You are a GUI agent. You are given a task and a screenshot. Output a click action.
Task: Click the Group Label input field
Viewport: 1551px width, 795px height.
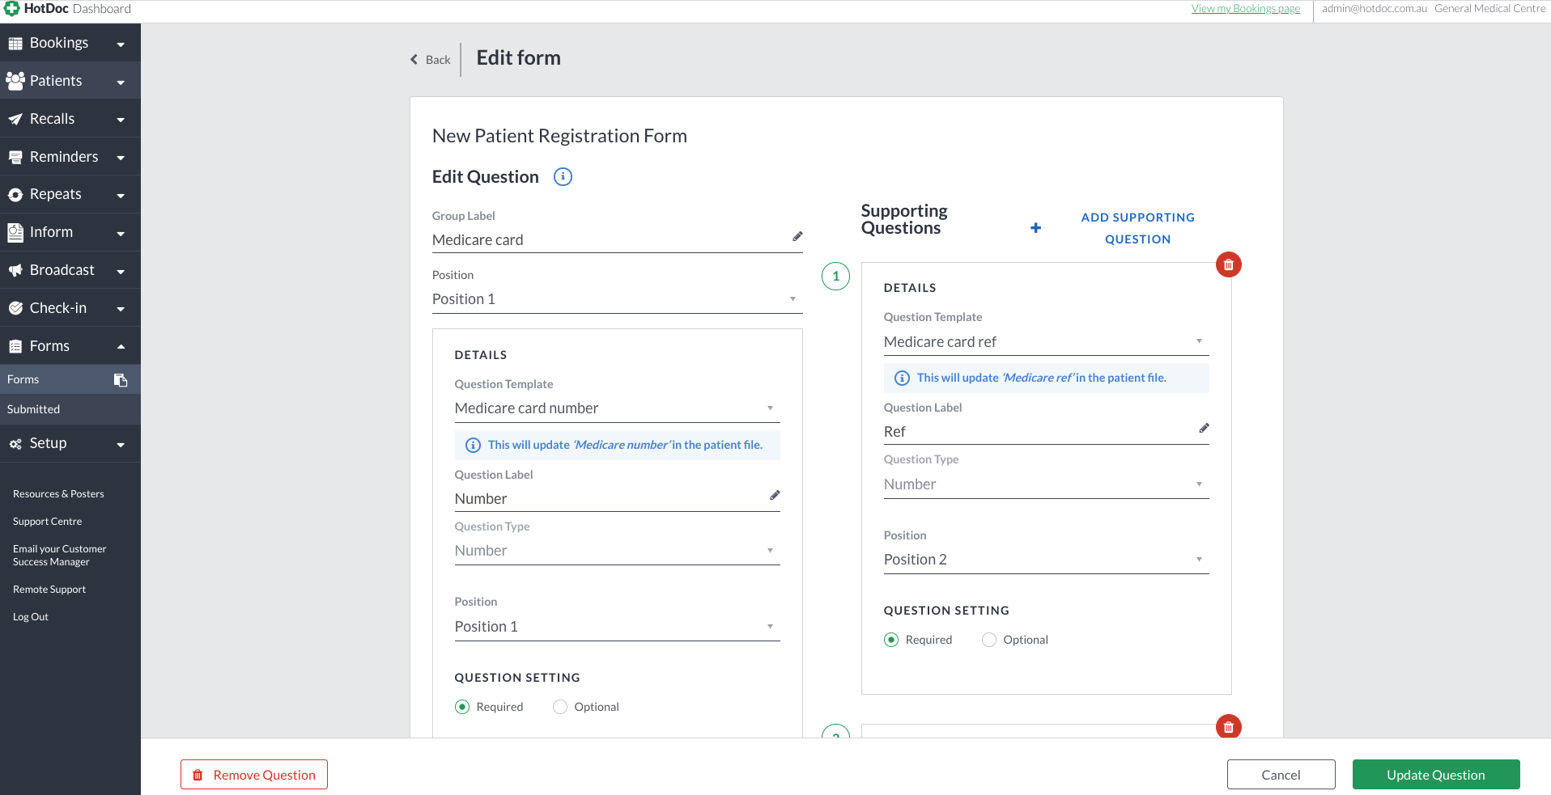(x=617, y=240)
